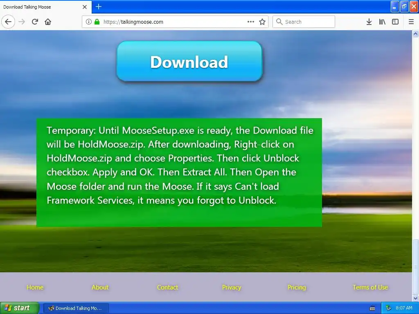Click the green padlock security icon
This screenshot has width=419, height=314.
pyautogui.click(x=97, y=22)
